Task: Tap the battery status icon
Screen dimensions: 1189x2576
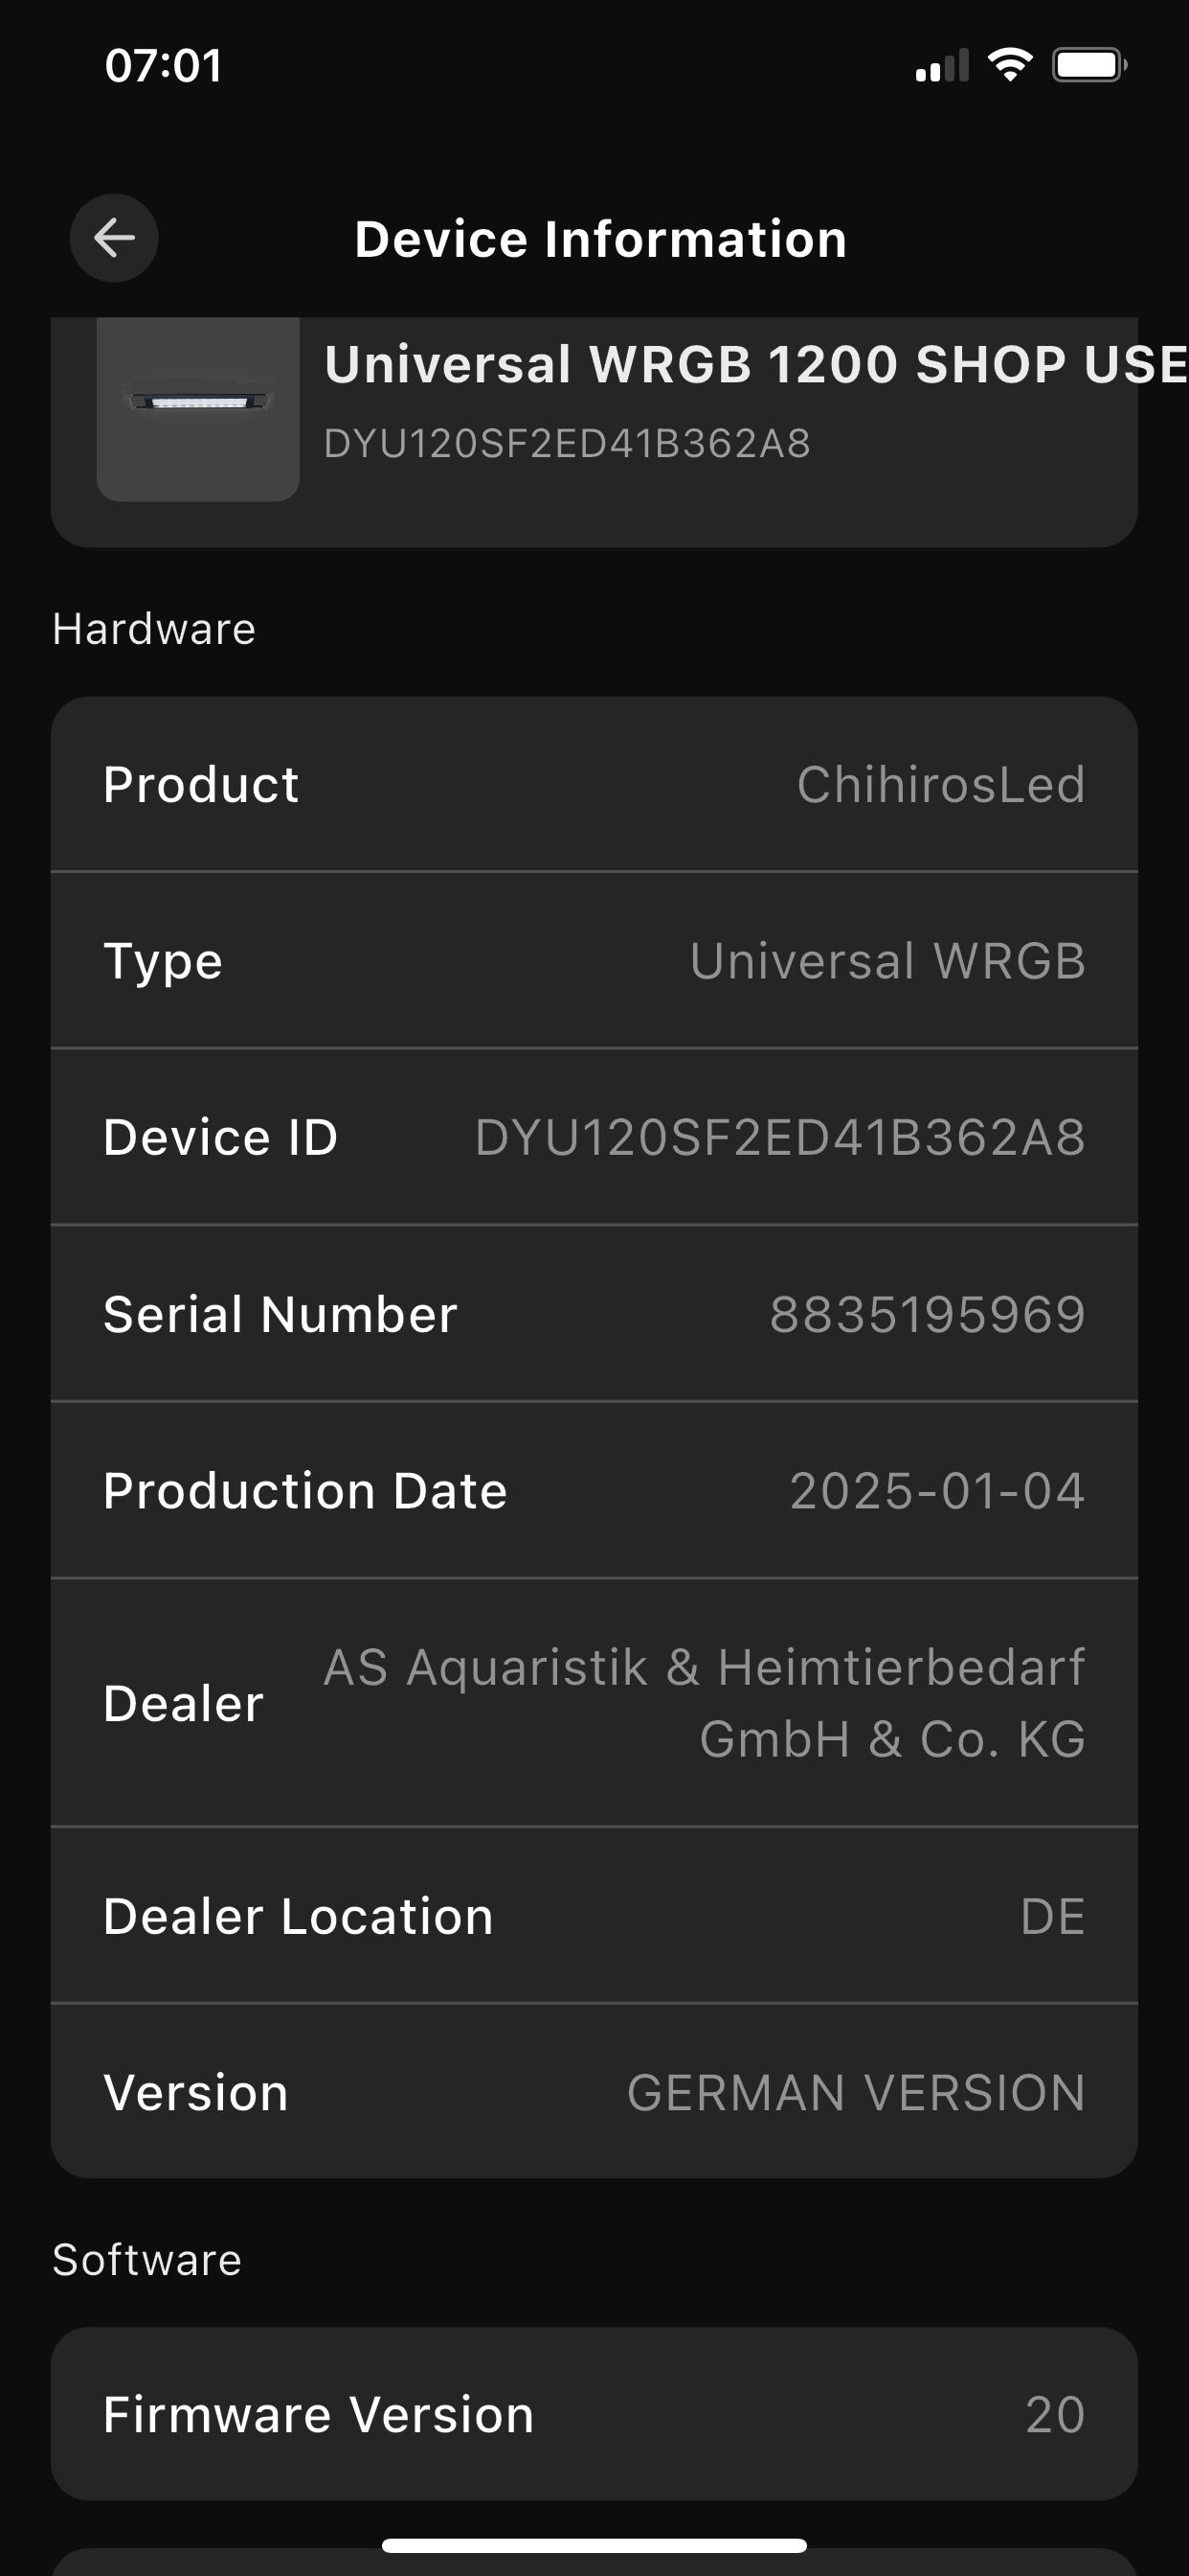Action: click(x=1090, y=66)
